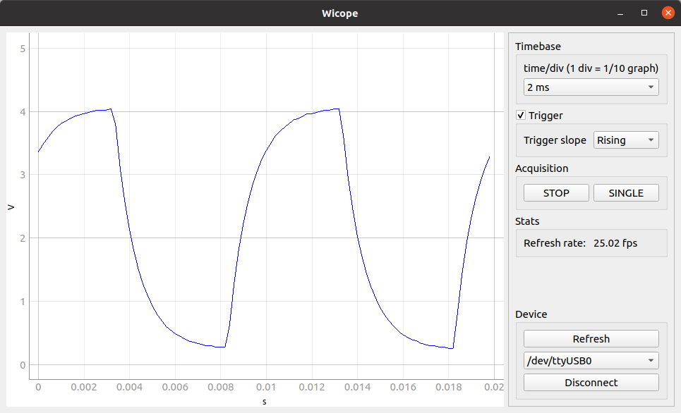Click the Trigger label next to the checkbox

click(541, 115)
